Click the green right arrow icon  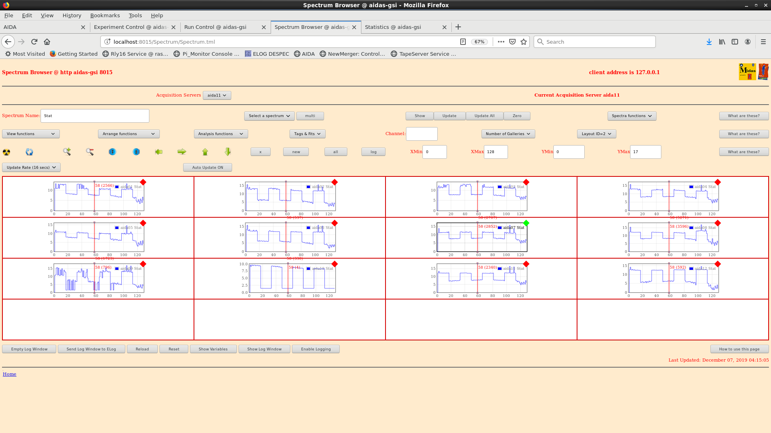(182, 152)
